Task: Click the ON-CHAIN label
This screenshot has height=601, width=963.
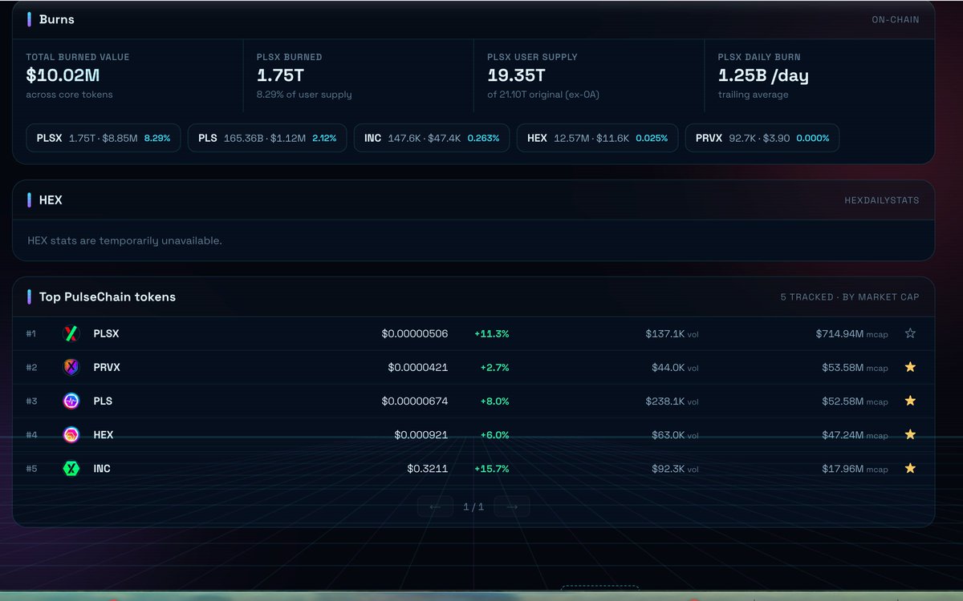Action: (x=896, y=19)
